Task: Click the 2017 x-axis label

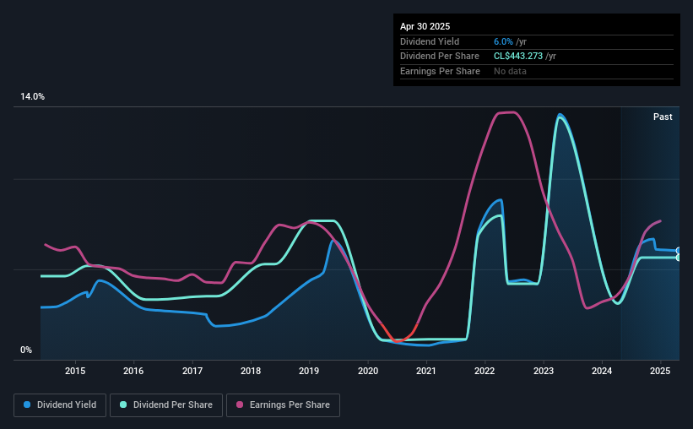Action: [x=192, y=371]
